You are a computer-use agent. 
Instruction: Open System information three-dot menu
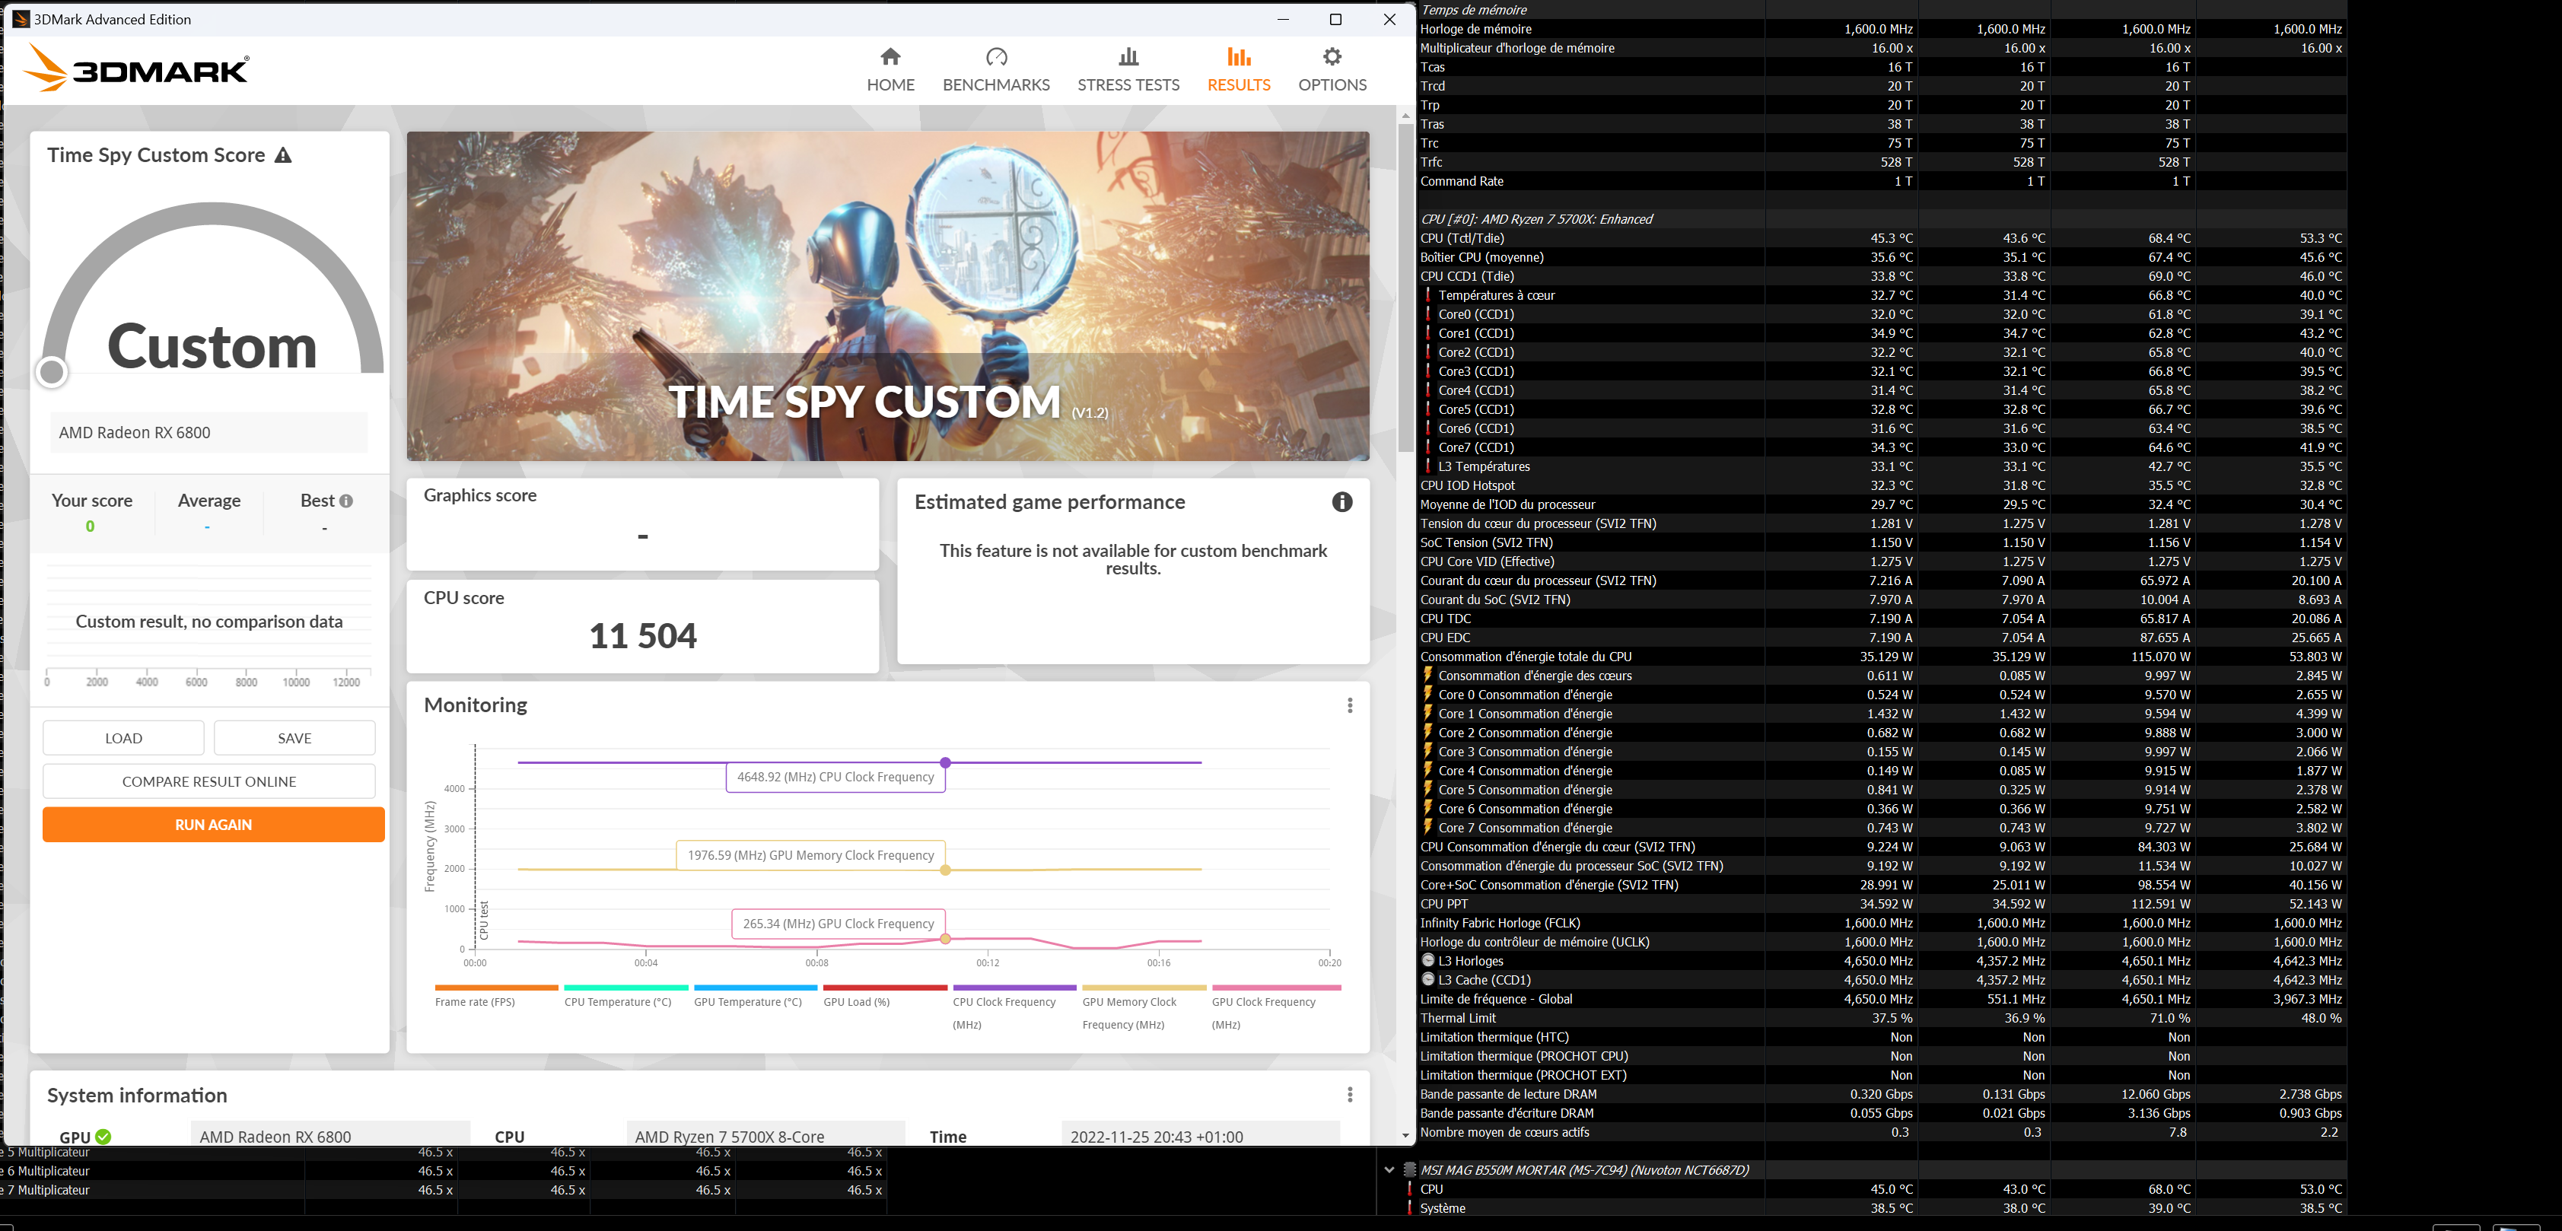point(1350,1095)
